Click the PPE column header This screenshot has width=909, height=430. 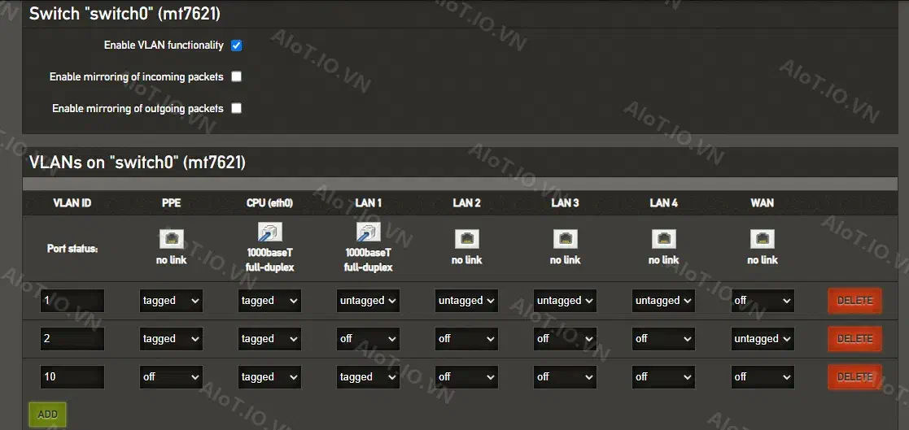click(x=171, y=203)
